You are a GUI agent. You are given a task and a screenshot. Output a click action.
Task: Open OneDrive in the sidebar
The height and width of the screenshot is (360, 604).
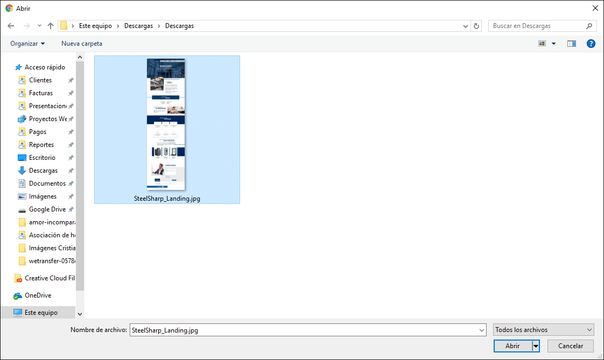pos(38,295)
